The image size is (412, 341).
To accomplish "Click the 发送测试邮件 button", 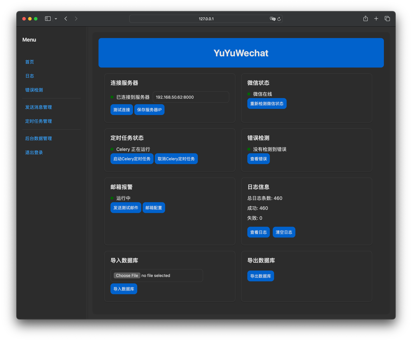I will (x=126, y=208).
